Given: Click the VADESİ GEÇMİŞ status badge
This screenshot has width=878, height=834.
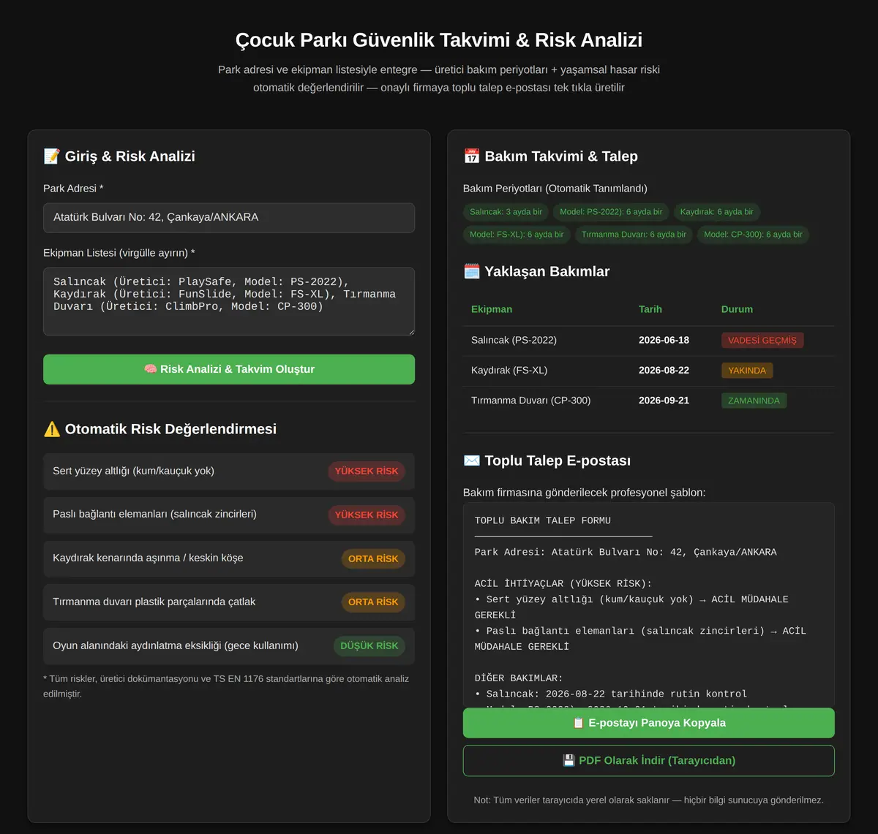Looking at the screenshot, I should [762, 340].
